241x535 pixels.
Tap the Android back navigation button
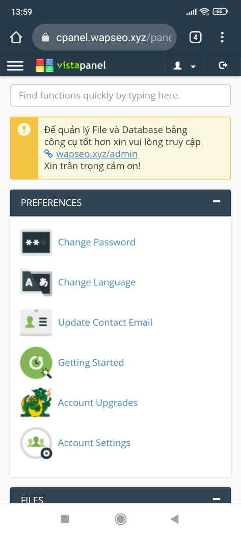[x=175, y=519]
